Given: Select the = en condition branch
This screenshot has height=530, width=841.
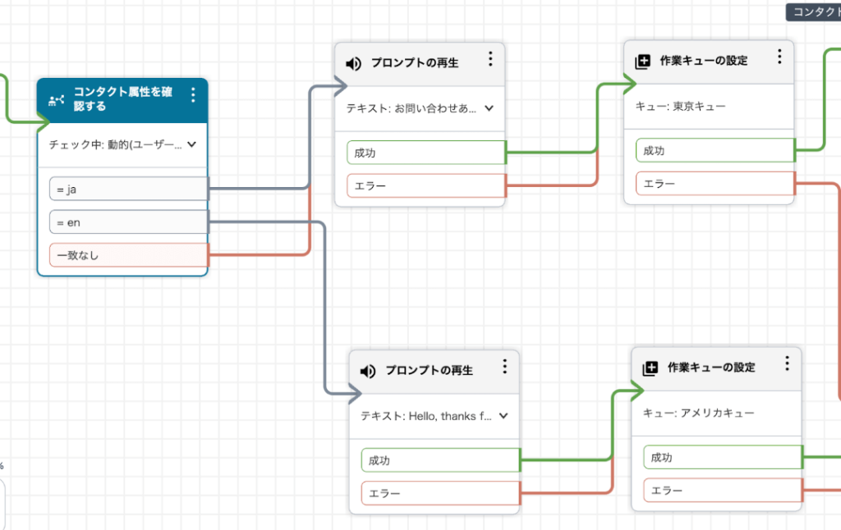Looking at the screenshot, I should 128,222.
